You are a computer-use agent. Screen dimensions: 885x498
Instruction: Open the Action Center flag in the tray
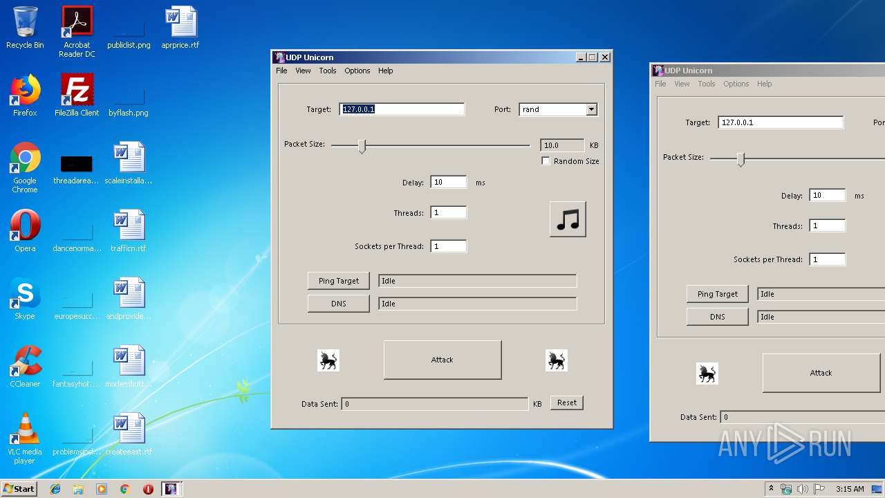819,489
